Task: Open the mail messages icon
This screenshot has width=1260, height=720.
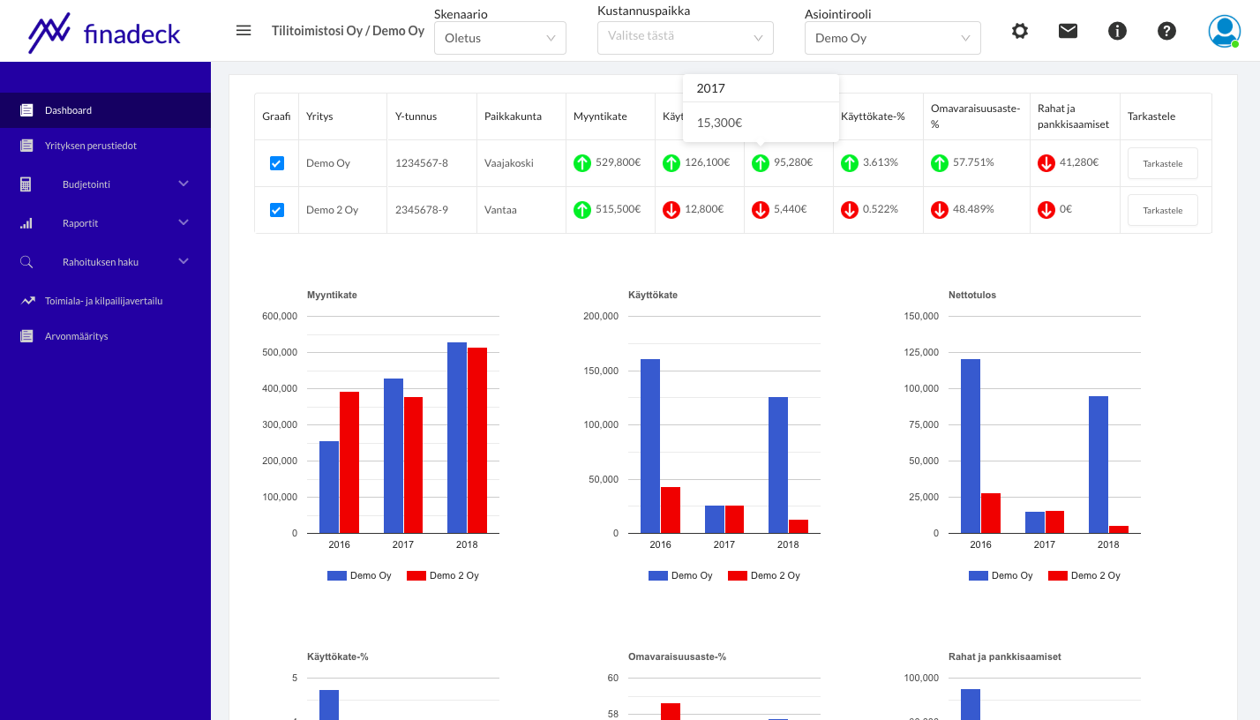Action: tap(1069, 31)
